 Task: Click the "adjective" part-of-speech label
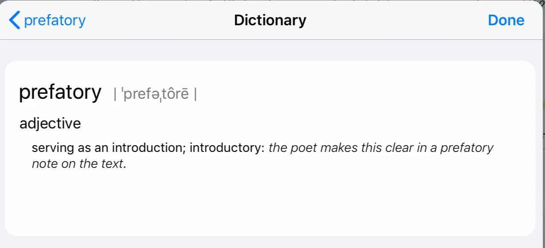tap(50, 124)
